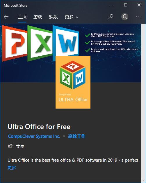Open the three-dot more options menu

[x=139, y=17]
